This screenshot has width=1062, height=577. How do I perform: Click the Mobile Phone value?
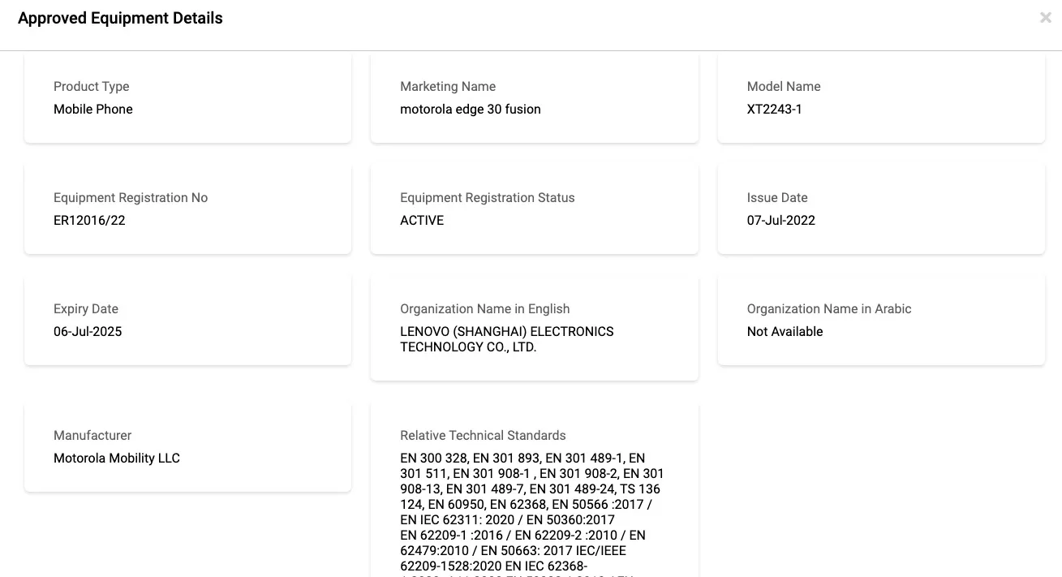pyautogui.click(x=93, y=109)
